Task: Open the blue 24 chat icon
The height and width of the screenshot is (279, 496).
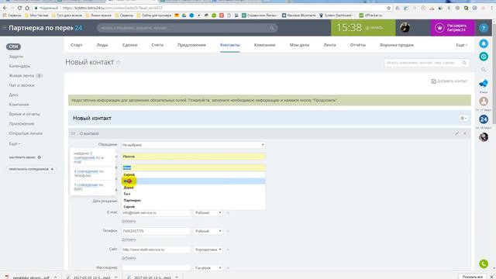Action: 484,119
